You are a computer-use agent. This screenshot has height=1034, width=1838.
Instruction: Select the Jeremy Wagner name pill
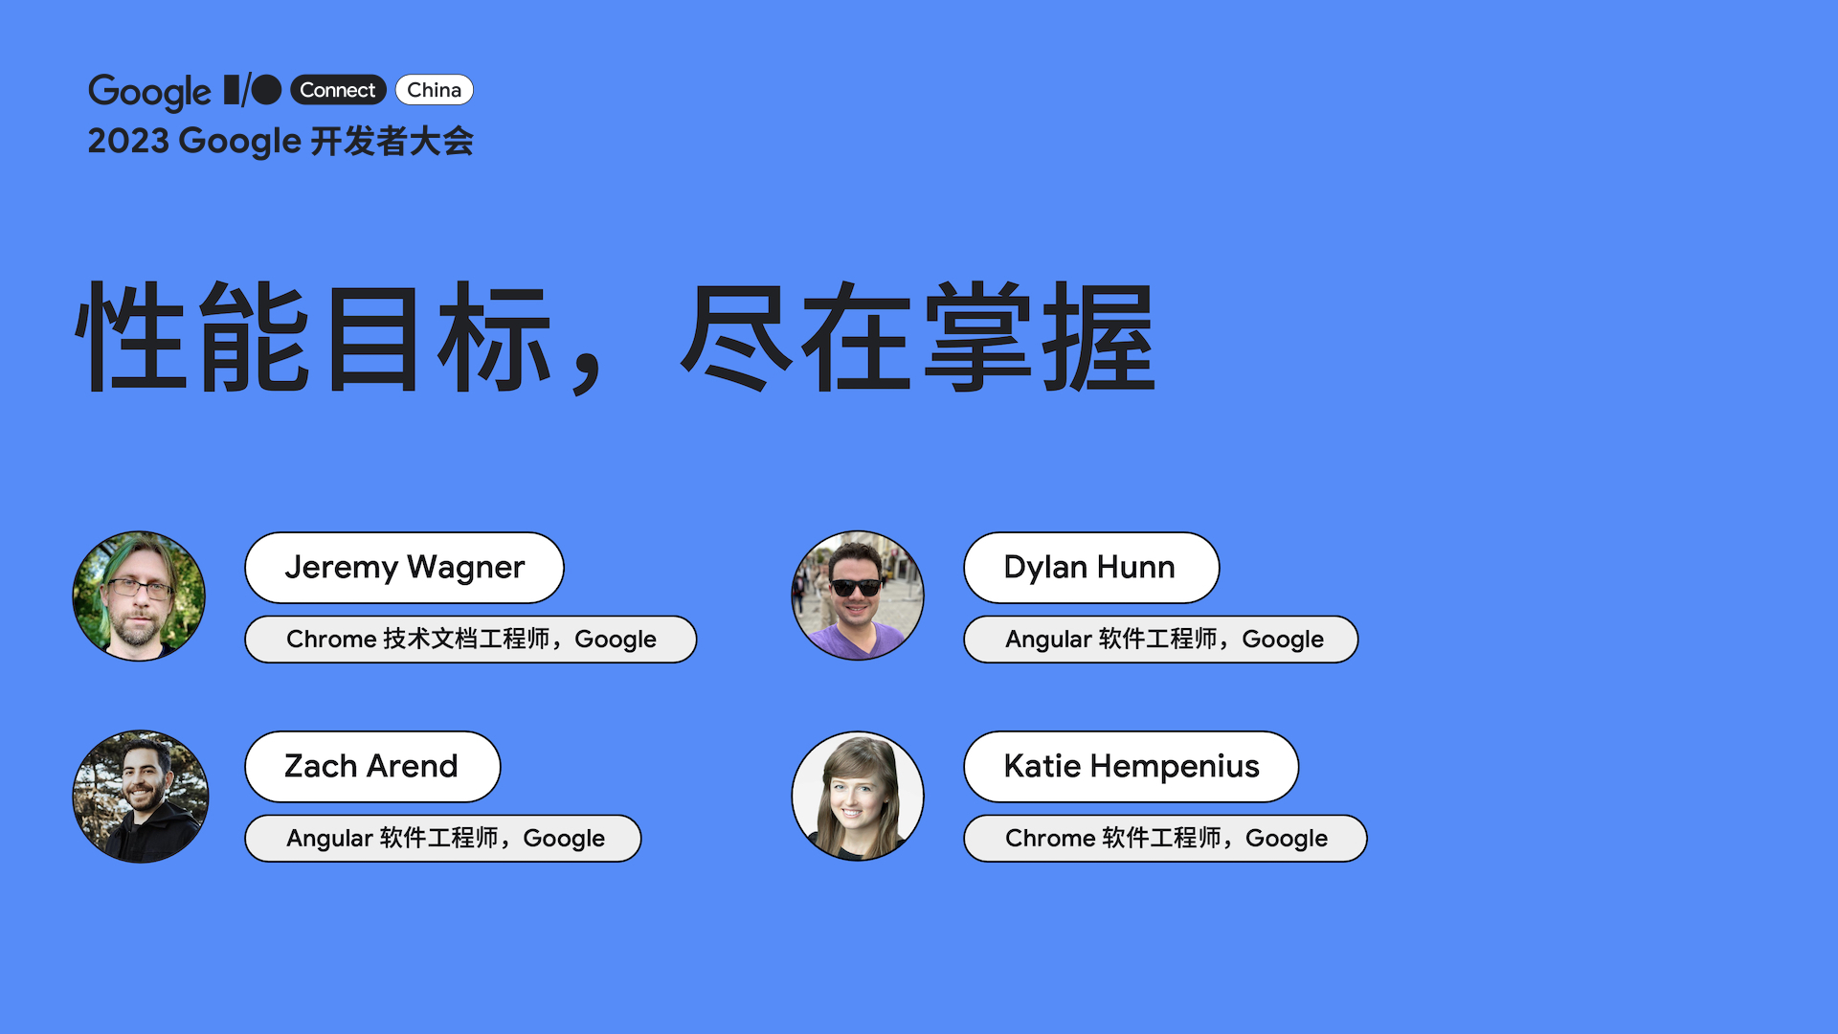click(x=404, y=568)
